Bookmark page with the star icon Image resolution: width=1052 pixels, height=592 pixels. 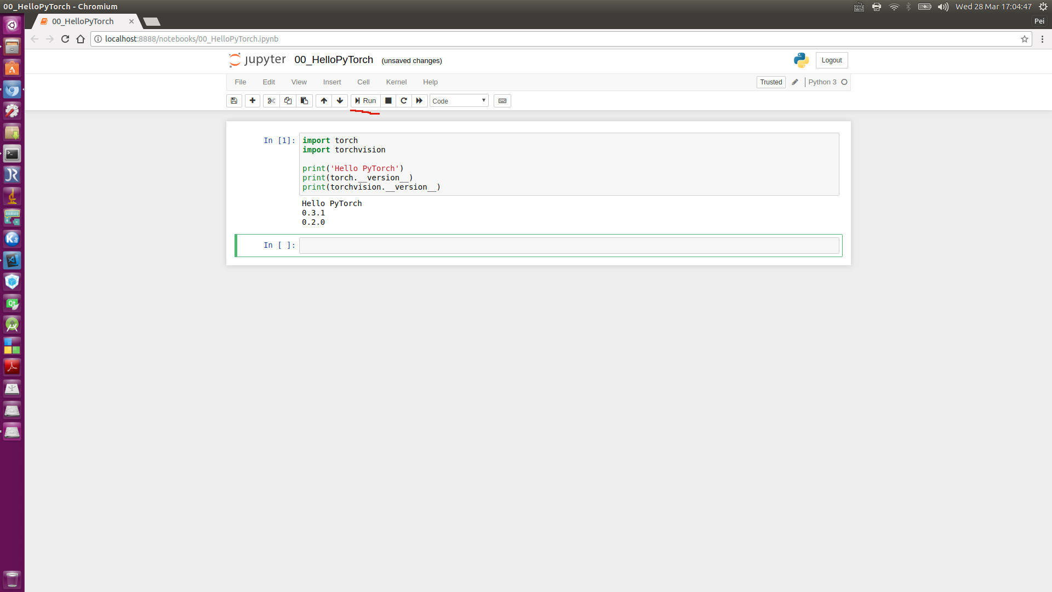(1024, 39)
